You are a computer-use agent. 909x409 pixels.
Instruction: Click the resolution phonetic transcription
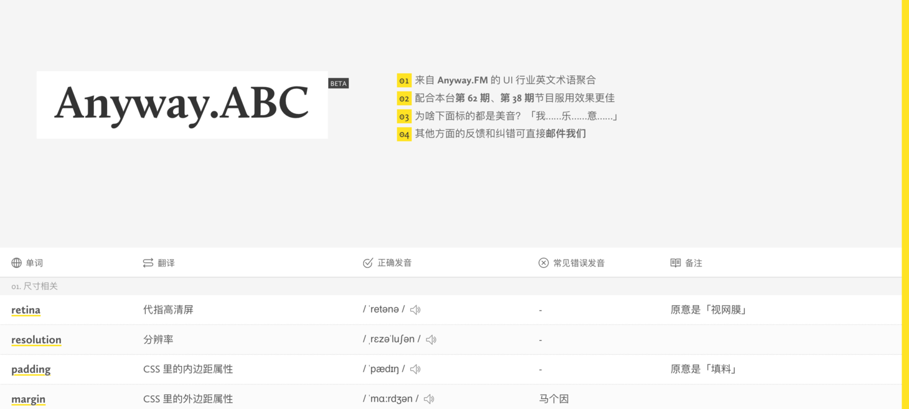pos(392,339)
